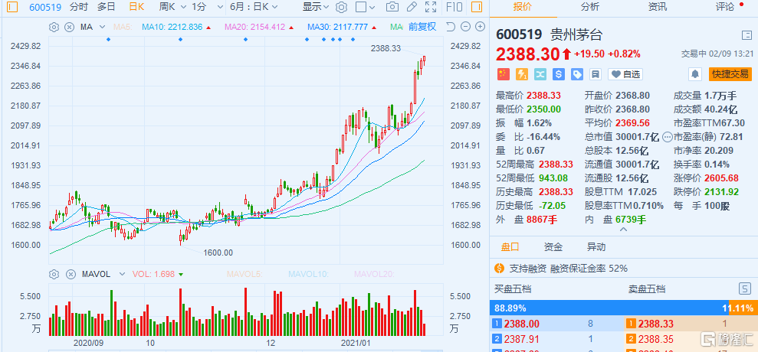Image resolution: width=758 pixels, height=352 pixels.
Task: Click the fullscreen expand icon
Action: [430, 7]
